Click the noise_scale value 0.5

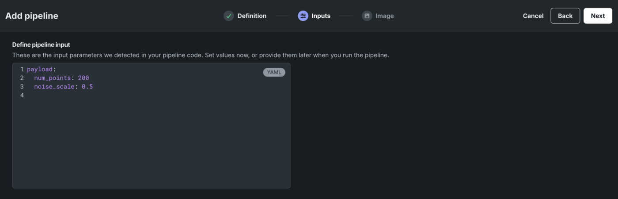pyautogui.click(x=87, y=87)
